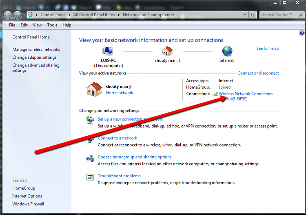Open Change adapter settings
Screen dimensions: 306x215
(x=34, y=57)
